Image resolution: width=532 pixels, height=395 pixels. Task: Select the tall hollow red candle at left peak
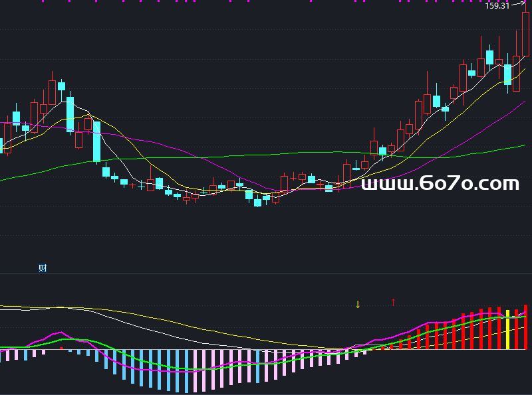53,92
